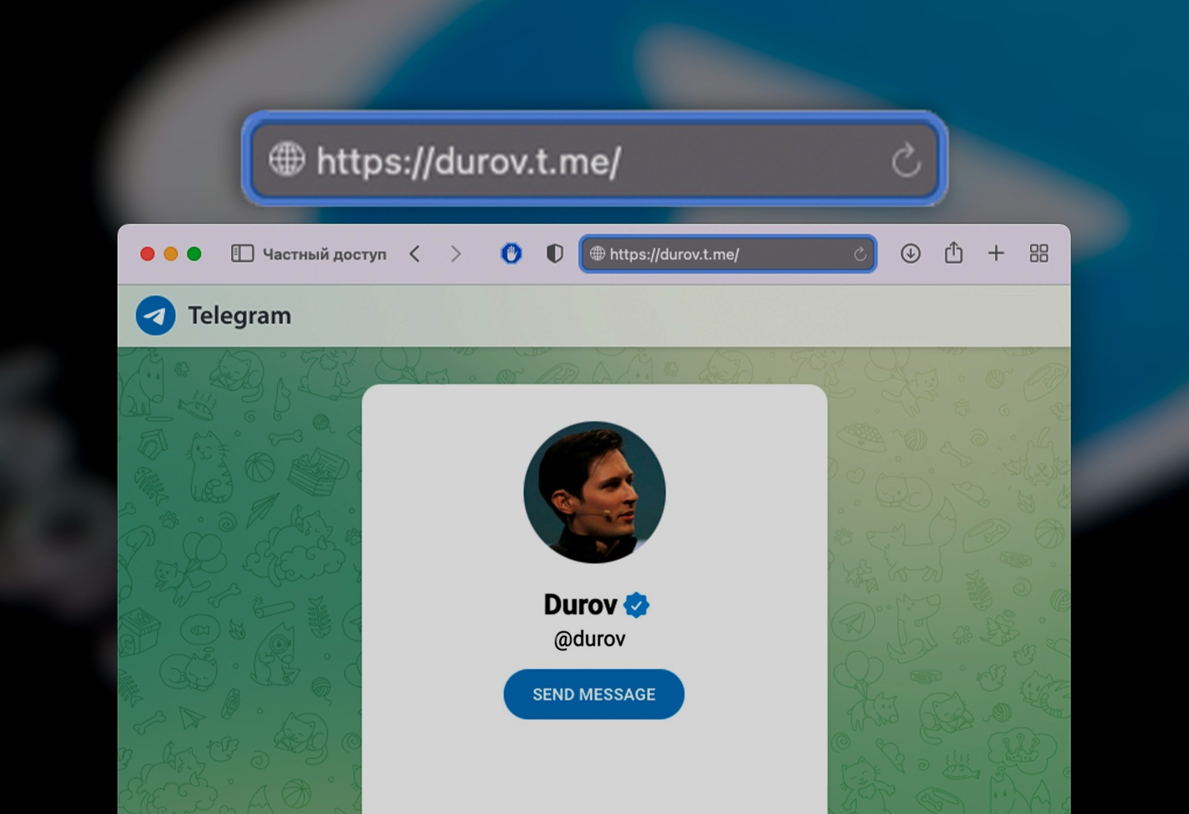Select the @durov username text
The width and height of the screenshot is (1189, 814).
point(590,639)
